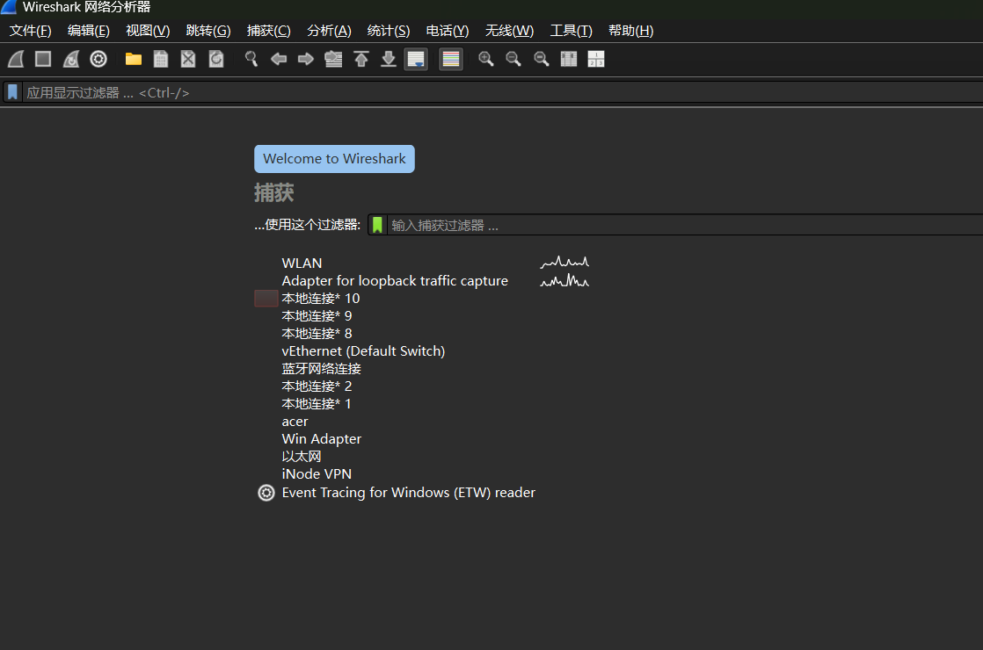Image resolution: width=983 pixels, height=650 pixels.
Task: Toggle packet list colorization
Action: pyautogui.click(x=451, y=59)
